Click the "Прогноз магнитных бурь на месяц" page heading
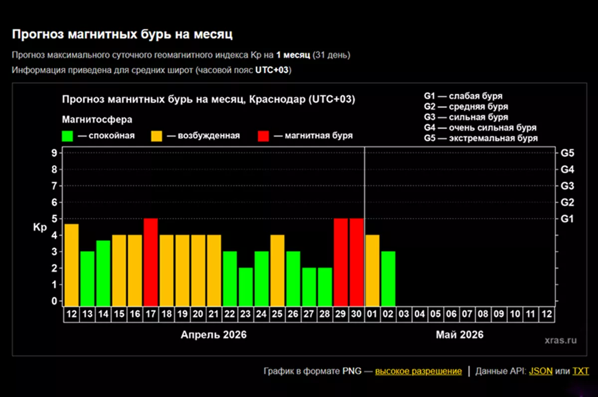 pyautogui.click(x=123, y=34)
